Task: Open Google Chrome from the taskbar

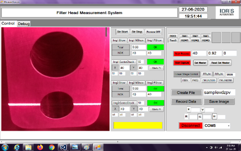Action: [x=52, y=147]
